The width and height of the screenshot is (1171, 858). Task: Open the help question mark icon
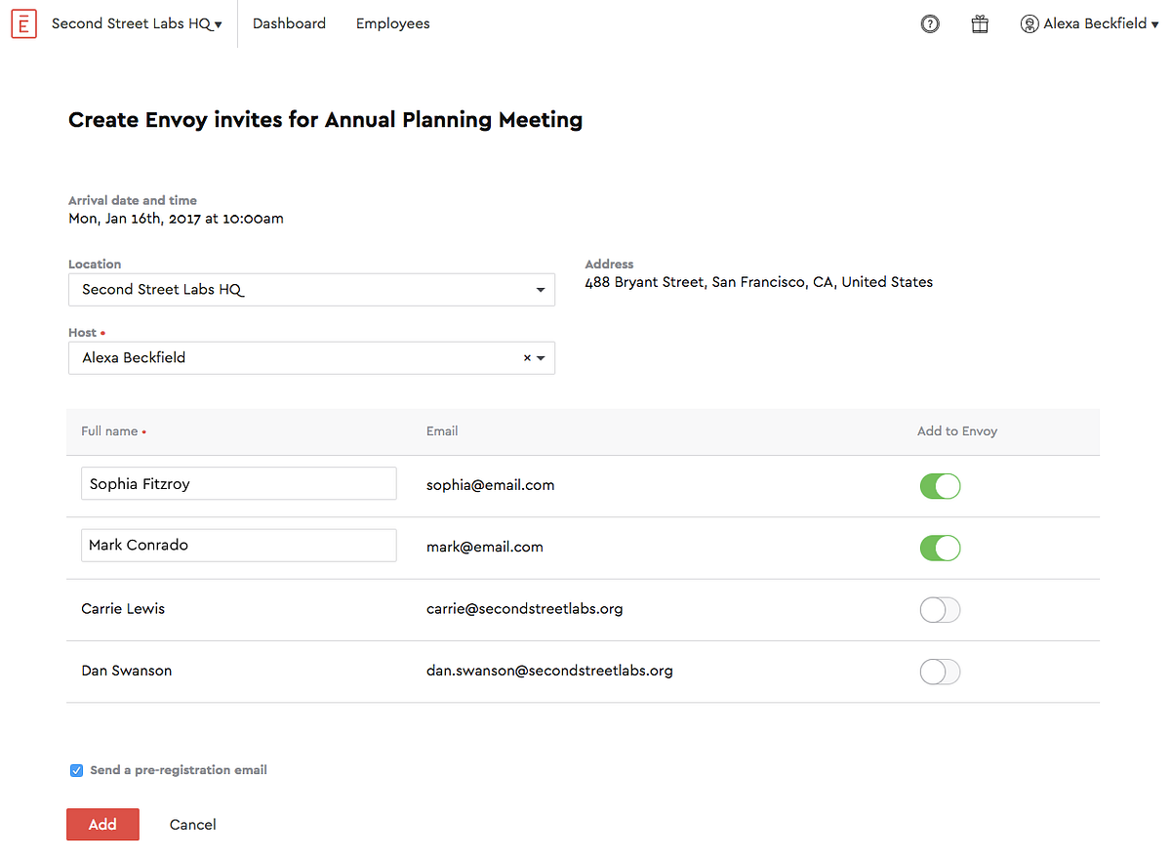(x=930, y=24)
